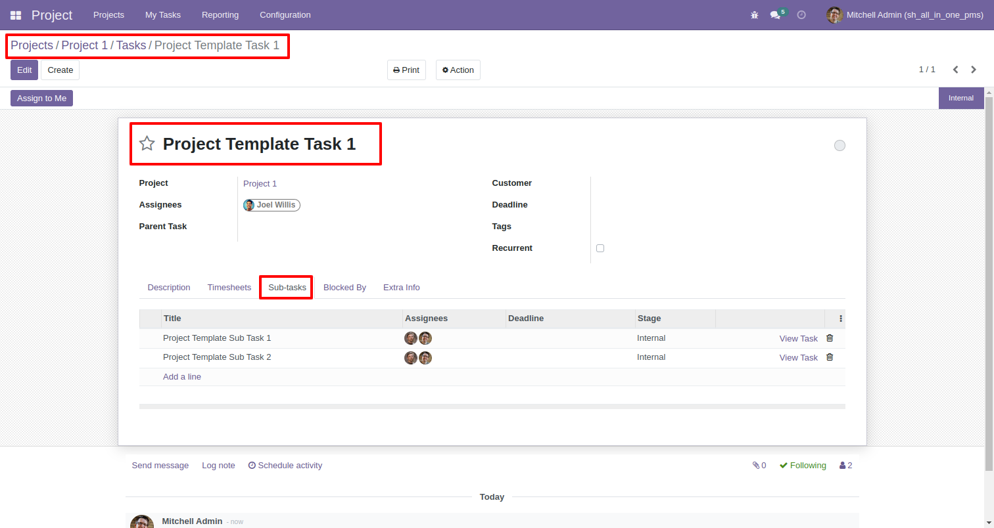Toggle the Recurrent checkbox
Viewport: 994px width, 528px height.
pyautogui.click(x=600, y=248)
